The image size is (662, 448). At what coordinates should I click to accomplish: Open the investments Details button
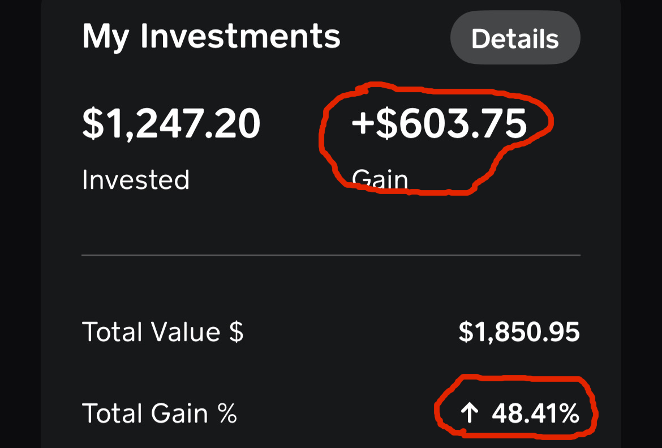coord(515,38)
